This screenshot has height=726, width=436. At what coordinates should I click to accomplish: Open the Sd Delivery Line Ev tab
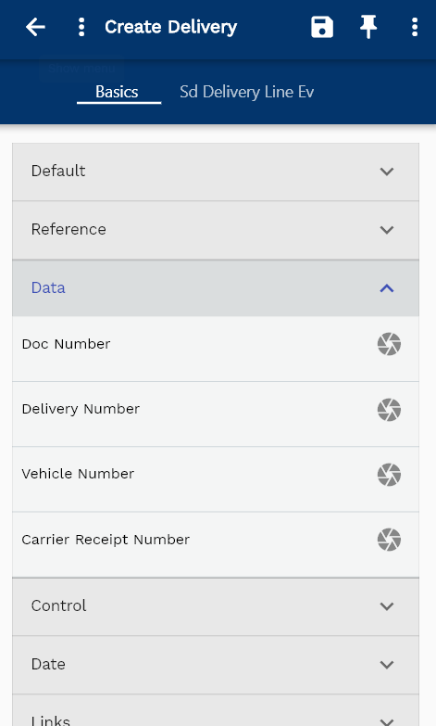[246, 92]
